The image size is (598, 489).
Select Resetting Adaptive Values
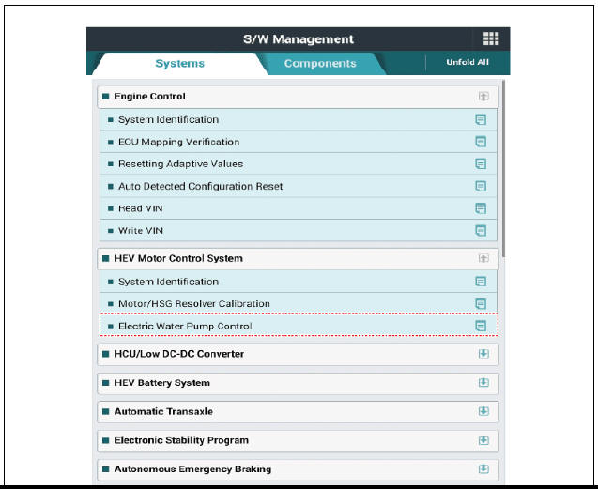tap(299, 164)
